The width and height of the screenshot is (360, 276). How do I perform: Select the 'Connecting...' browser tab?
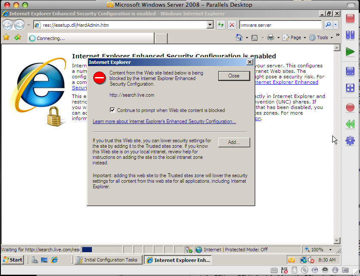pos(91,38)
